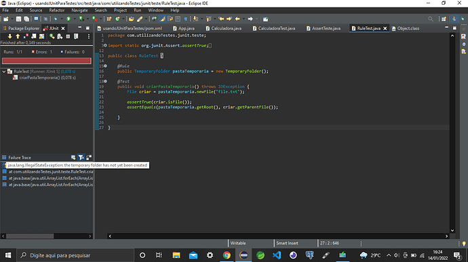The image size is (468, 262).
Task: Click the Search magnifier in top toolbar
Action: point(431,19)
